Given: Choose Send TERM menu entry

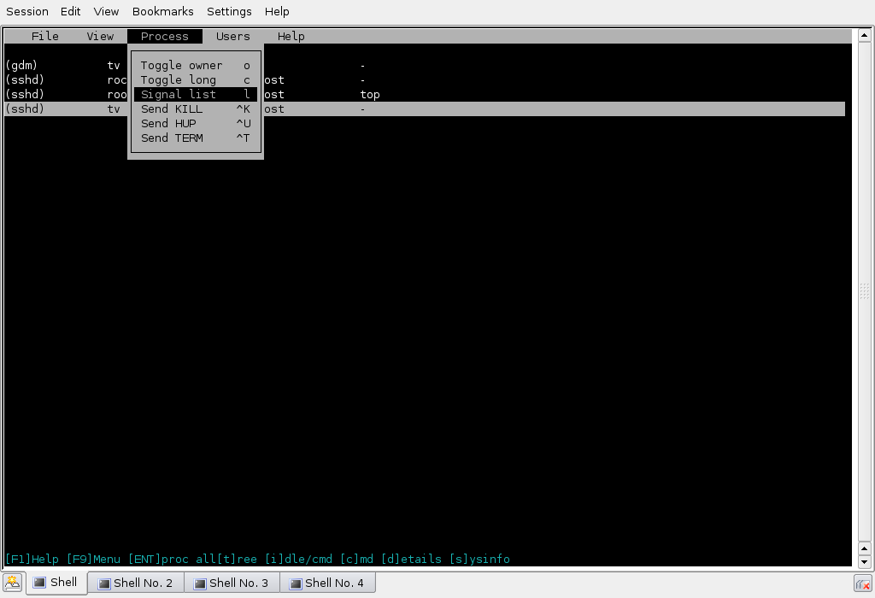Looking at the screenshot, I should 196,138.
